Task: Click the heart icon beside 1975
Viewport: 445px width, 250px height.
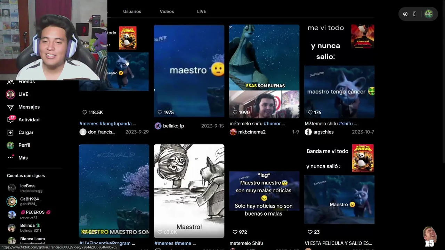Action: pos(160,112)
